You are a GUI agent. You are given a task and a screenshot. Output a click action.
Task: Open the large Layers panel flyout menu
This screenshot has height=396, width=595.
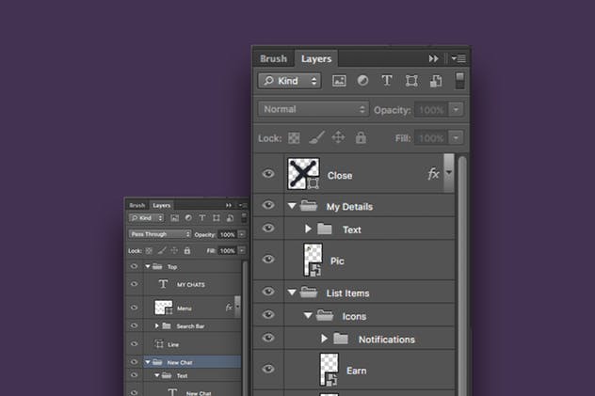point(458,58)
